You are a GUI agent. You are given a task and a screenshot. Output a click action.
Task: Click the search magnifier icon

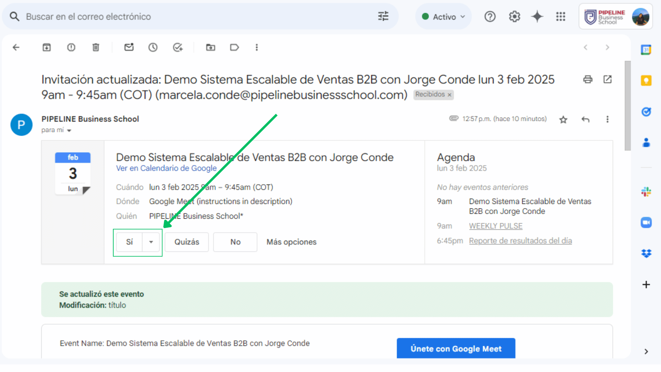(14, 17)
